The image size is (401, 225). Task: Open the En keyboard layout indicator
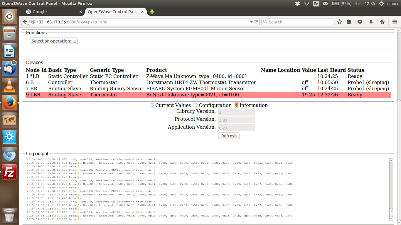point(316,4)
